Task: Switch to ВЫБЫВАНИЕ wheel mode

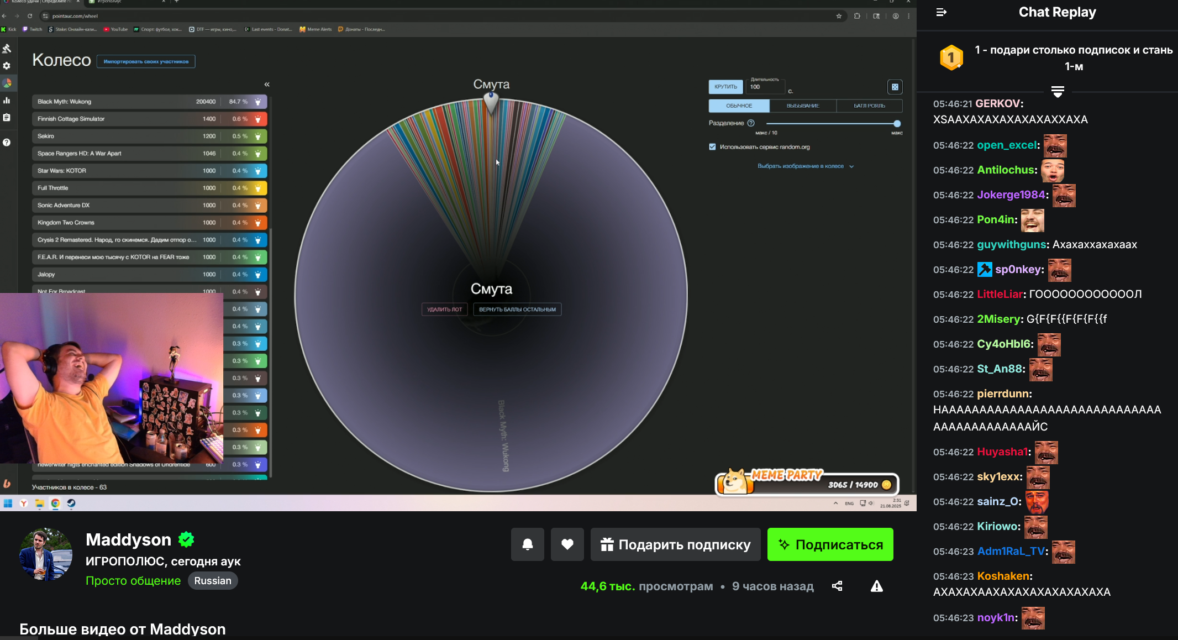Action: (803, 106)
